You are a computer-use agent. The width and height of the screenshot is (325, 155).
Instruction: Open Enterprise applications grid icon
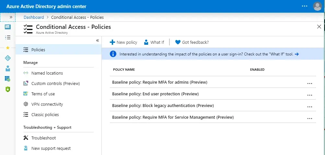tap(8, 79)
